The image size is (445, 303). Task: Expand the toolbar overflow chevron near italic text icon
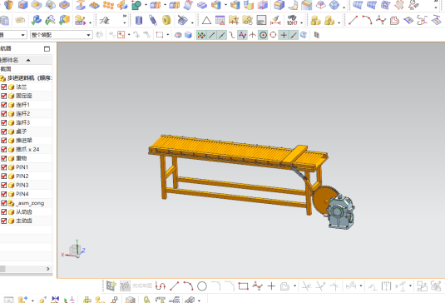tap(125, 16)
